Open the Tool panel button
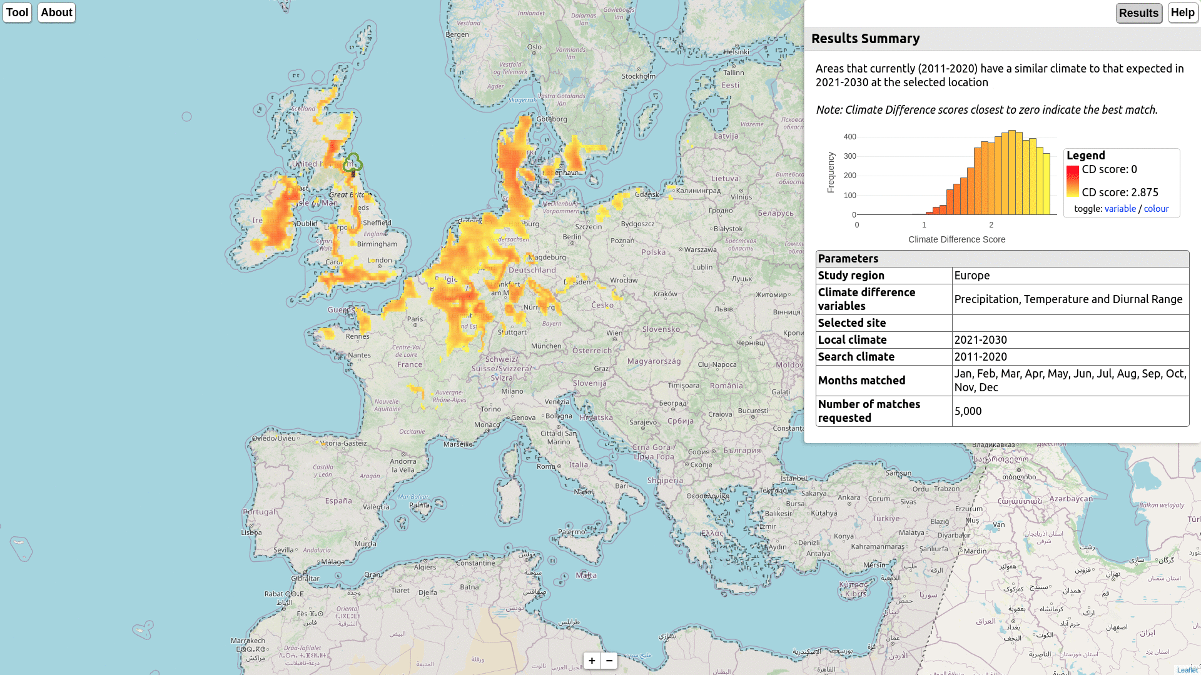Image resolution: width=1201 pixels, height=675 pixels. [17, 12]
